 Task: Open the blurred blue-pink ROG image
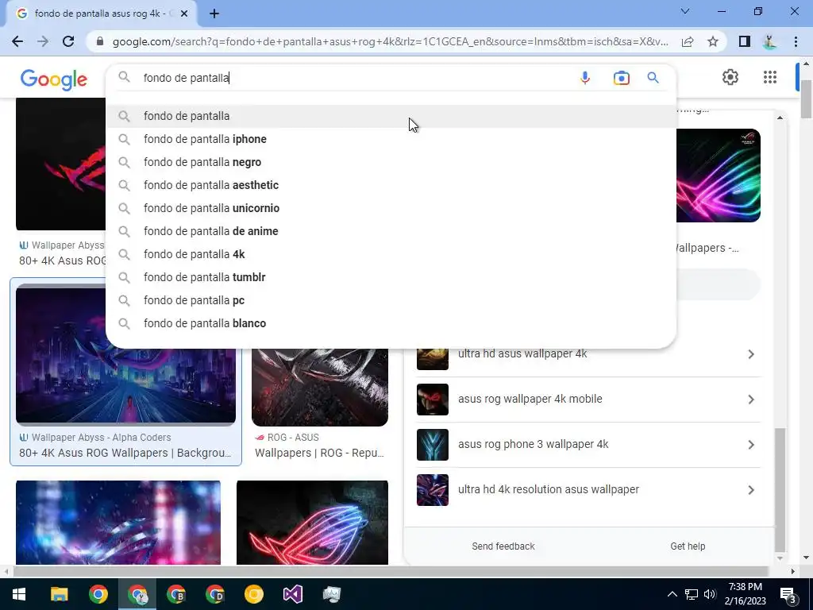coord(118,523)
